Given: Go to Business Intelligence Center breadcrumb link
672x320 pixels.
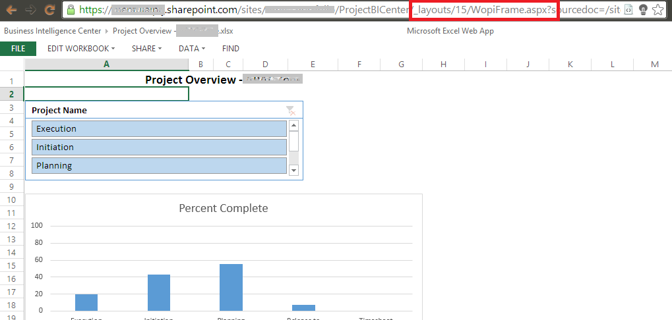Looking at the screenshot, I should [53, 31].
